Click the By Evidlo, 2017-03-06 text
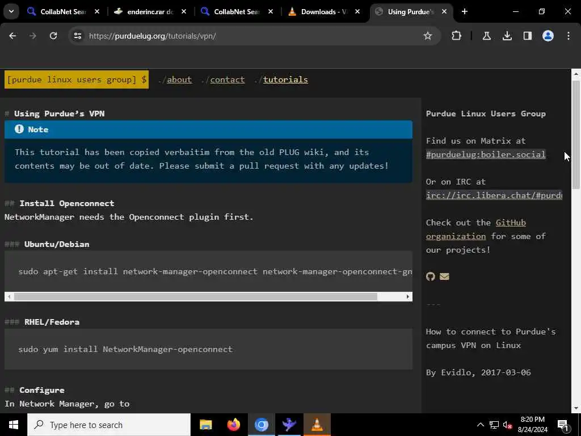This screenshot has width=581, height=436. click(478, 372)
